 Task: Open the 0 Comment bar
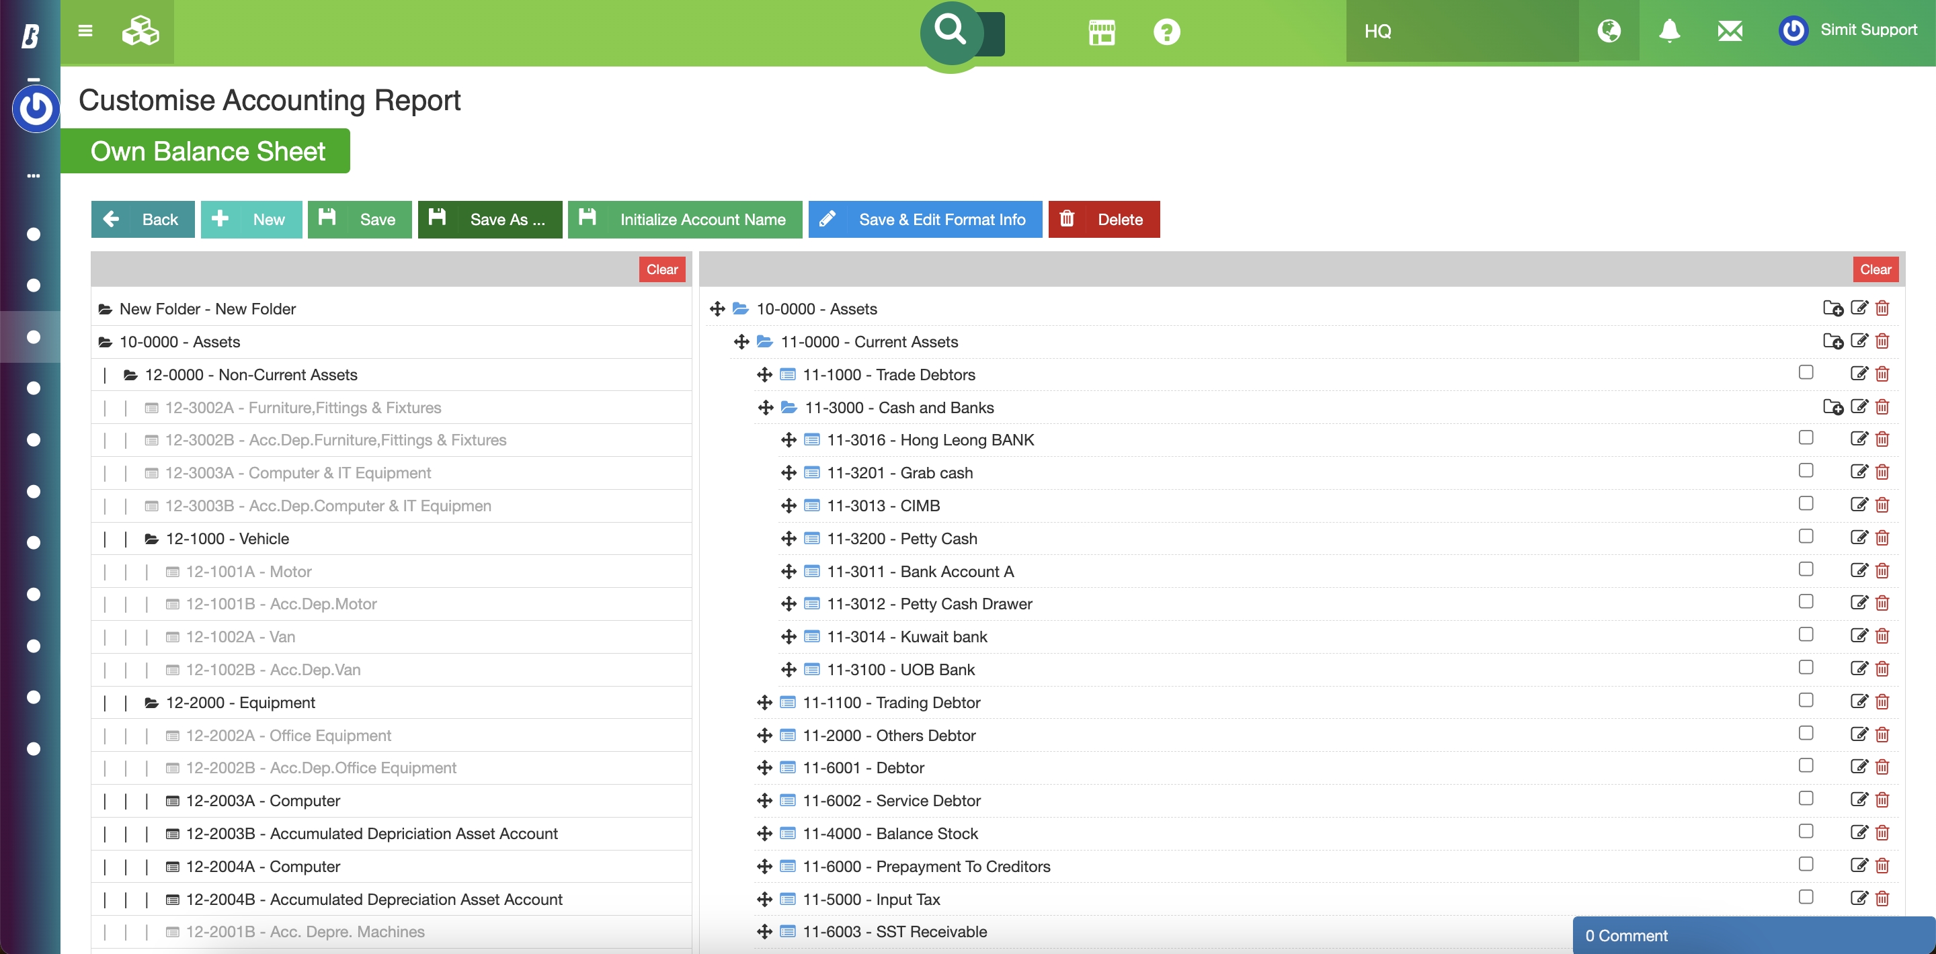click(1753, 935)
